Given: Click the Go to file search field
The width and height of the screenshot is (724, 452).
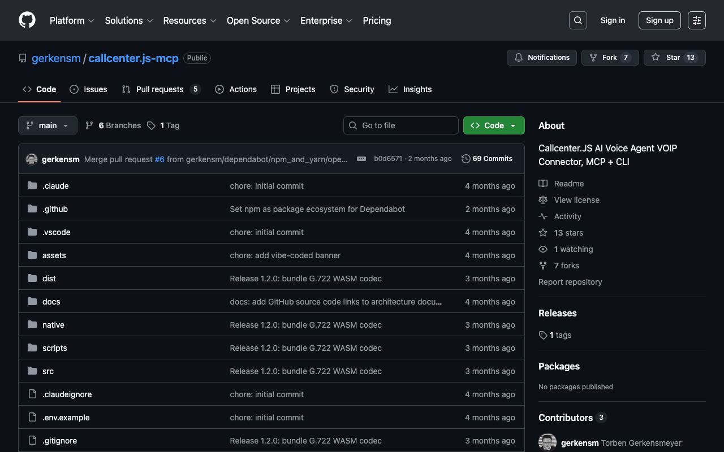Looking at the screenshot, I should 401,125.
